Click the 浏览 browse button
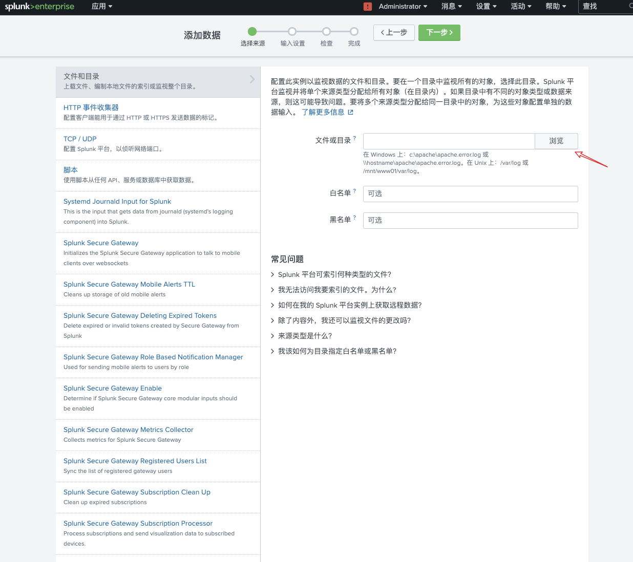The width and height of the screenshot is (633, 562). tap(556, 141)
